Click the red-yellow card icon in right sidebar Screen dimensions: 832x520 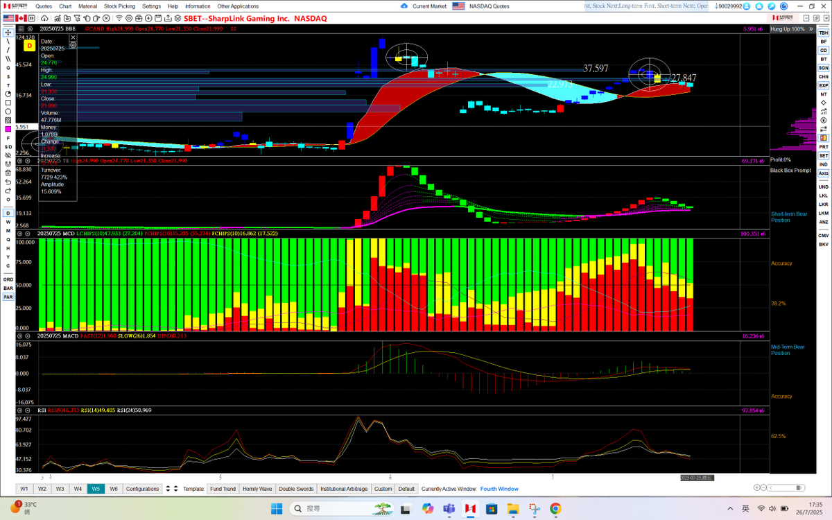[x=823, y=138]
